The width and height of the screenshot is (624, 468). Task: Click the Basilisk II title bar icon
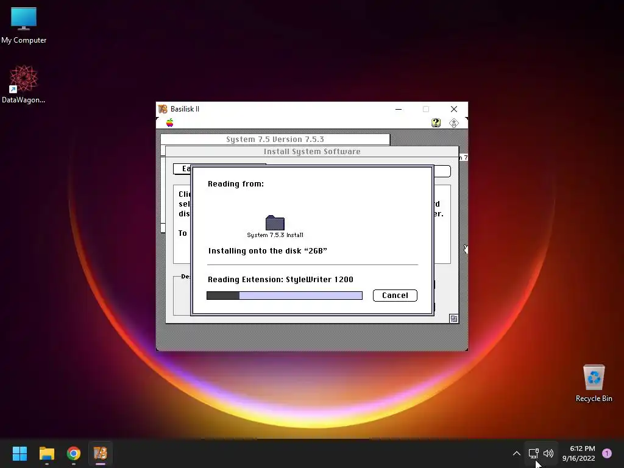(x=163, y=109)
